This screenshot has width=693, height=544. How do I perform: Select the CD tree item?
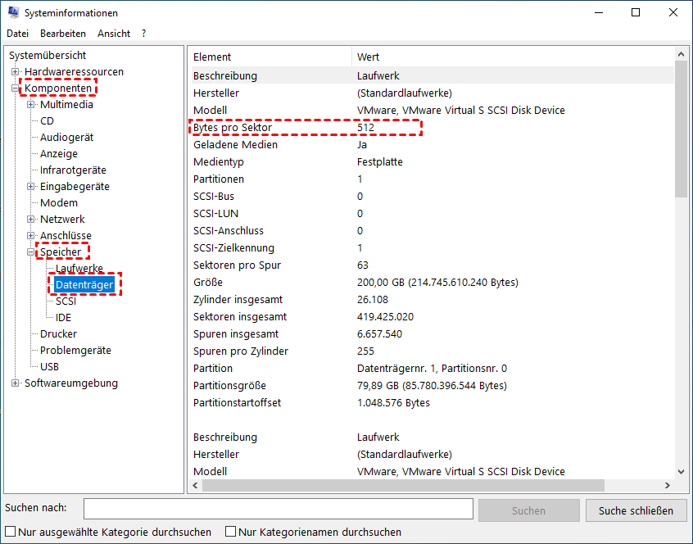coord(47,120)
